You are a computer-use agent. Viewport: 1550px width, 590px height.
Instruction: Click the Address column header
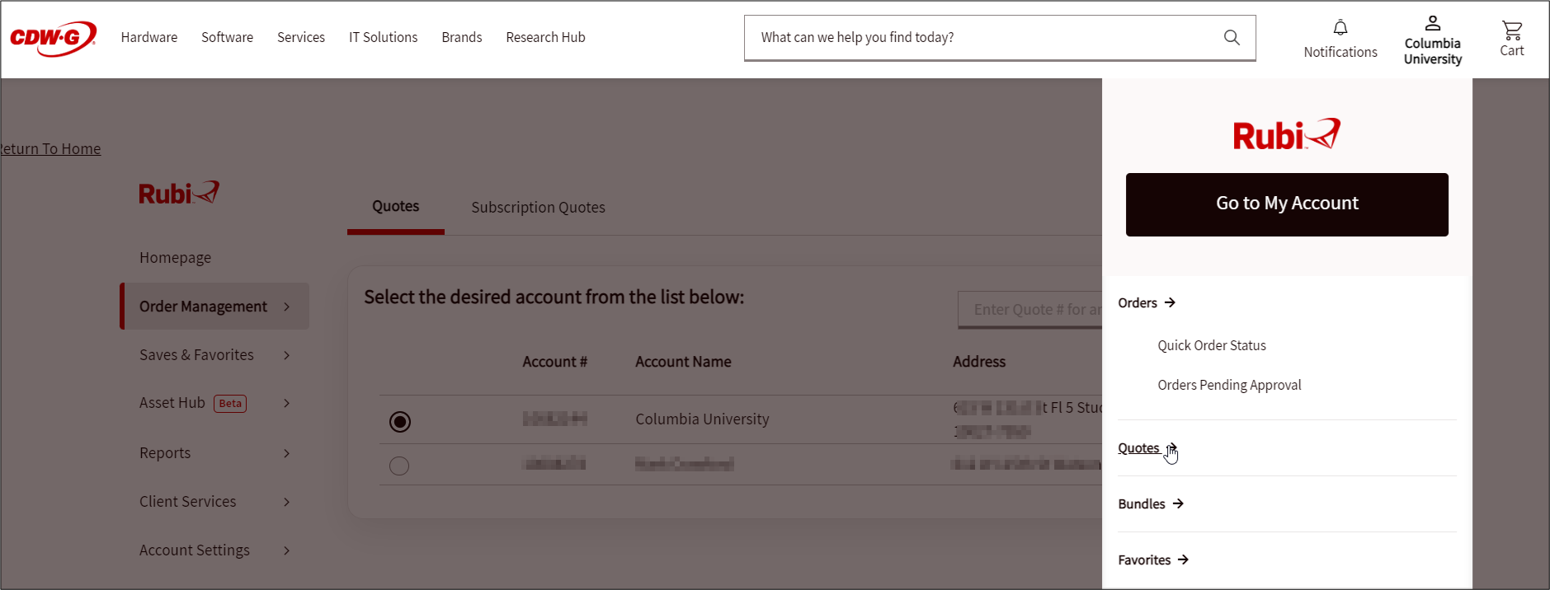click(x=979, y=362)
